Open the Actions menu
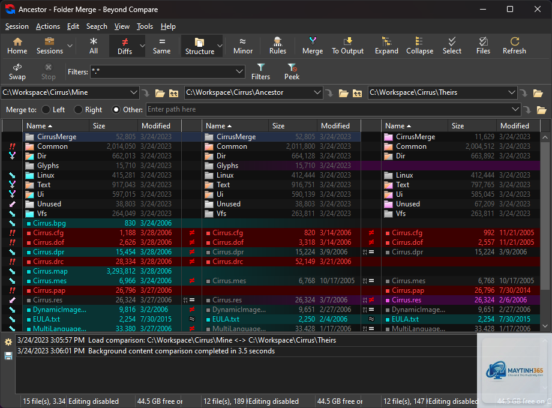This screenshot has width=552, height=408. [x=48, y=26]
